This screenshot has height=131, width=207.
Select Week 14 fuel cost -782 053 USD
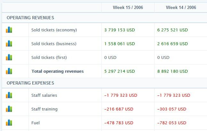coord(172,123)
